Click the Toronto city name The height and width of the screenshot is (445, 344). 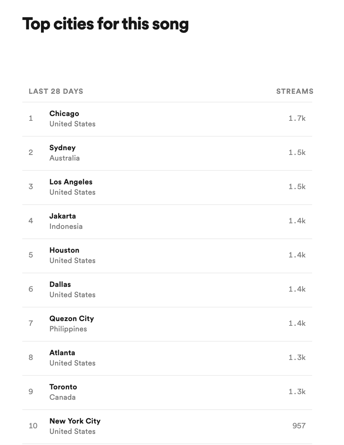[x=63, y=387]
